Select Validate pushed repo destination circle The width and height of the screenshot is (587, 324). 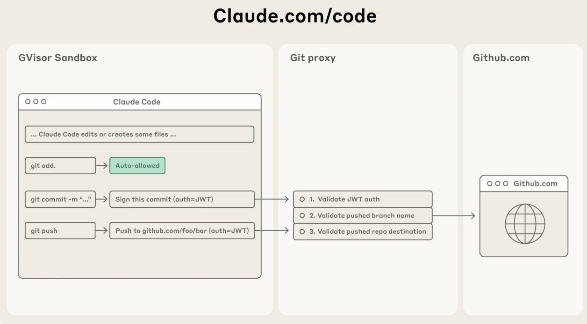(302, 232)
